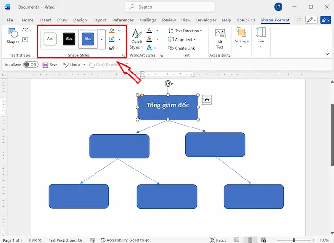Click the Undo arrow icon

(x=66, y=65)
